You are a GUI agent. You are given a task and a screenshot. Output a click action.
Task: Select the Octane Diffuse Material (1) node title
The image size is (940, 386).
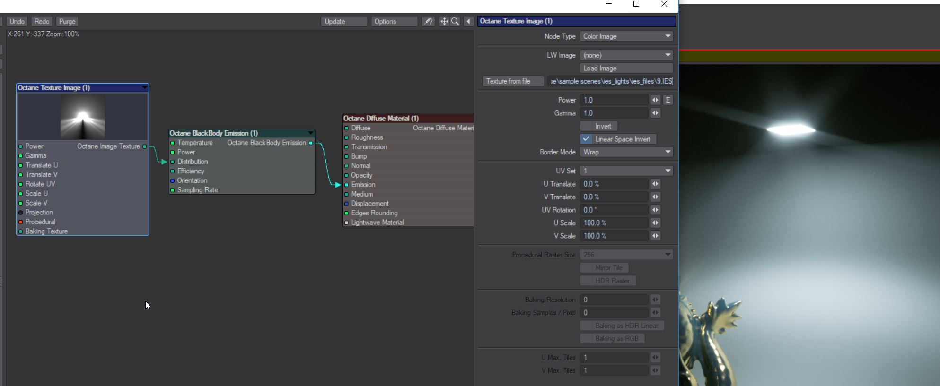(381, 119)
